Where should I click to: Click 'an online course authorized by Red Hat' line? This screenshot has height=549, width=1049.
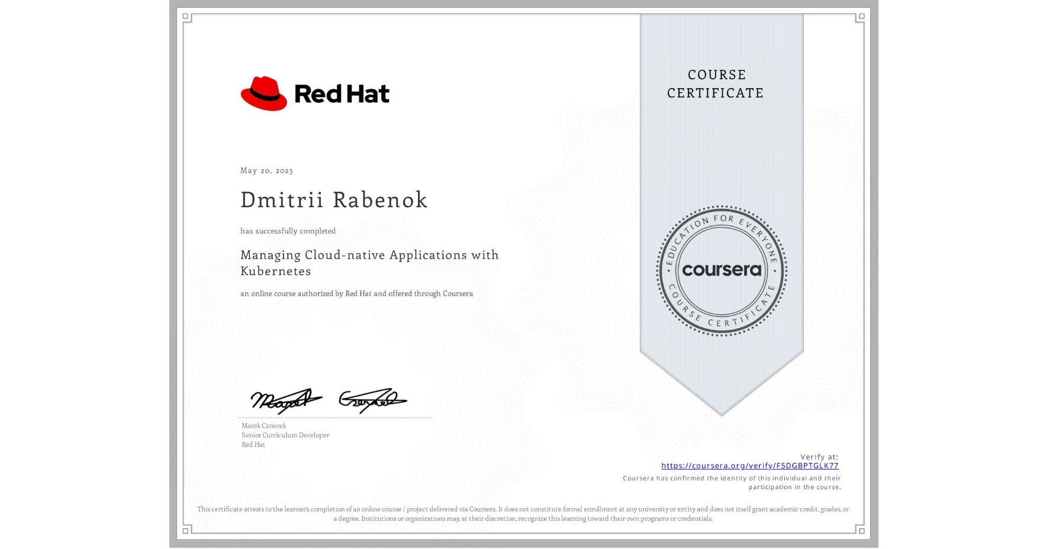(356, 293)
